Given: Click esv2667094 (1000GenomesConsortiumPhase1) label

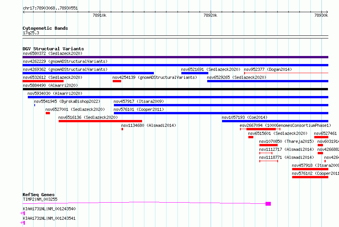Looking at the screenshot, I should 285,125.
